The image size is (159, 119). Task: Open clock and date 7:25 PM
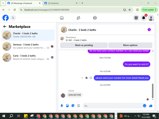(x=146, y=116)
